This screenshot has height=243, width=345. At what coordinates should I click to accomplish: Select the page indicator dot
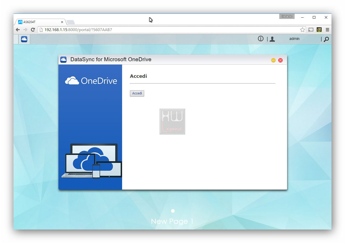(173, 211)
